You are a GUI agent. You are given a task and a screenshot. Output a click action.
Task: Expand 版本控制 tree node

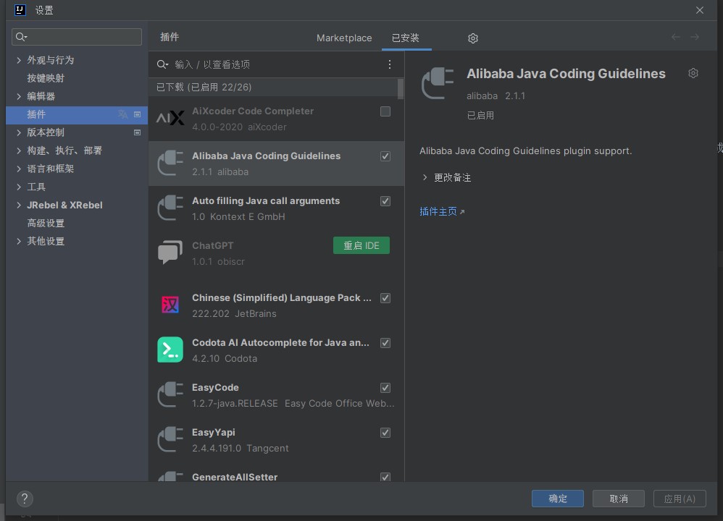click(x=18, y=132)
